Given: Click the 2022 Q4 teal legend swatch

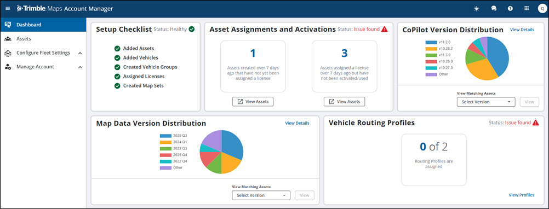Looking at the screenshot, I should [165, 161].
